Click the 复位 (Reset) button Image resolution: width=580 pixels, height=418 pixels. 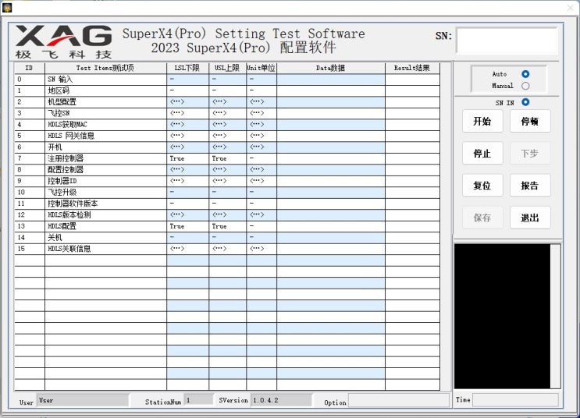tap(482, 185)
